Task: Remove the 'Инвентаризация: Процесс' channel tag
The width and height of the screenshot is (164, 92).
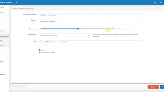Action: (56, 21)
